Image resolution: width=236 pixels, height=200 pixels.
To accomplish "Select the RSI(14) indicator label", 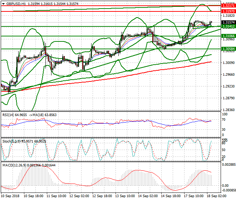I will (x=9, y=115).
